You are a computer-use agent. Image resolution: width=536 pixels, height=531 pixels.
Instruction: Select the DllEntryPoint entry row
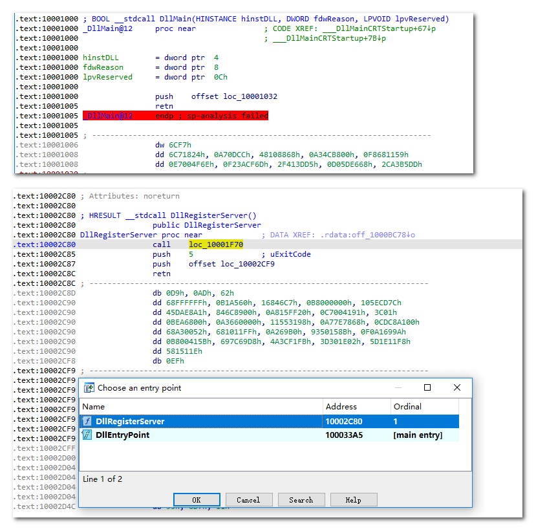(270, 435)
